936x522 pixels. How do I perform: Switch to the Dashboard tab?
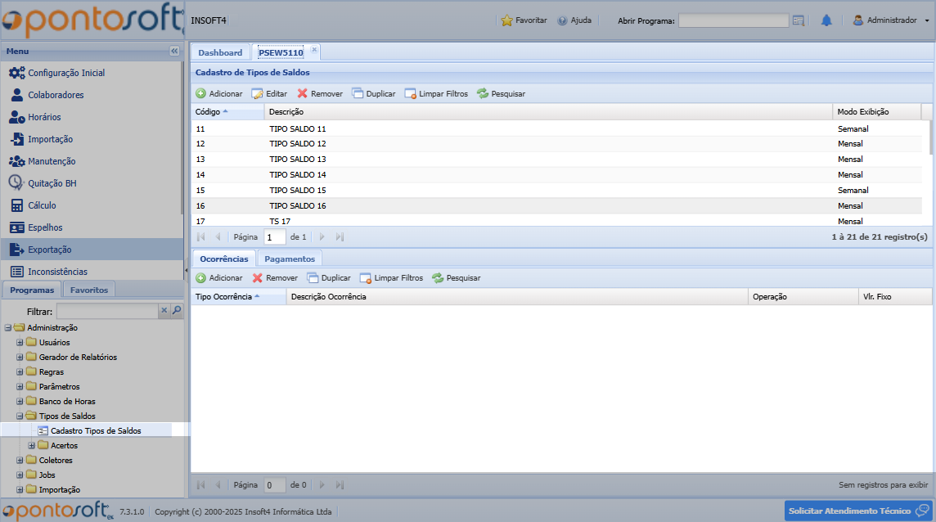[x=220, y=52]
